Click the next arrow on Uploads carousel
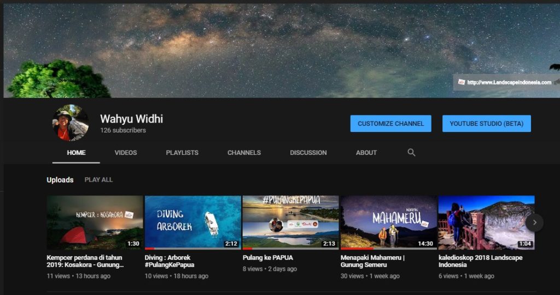Screen dimensions: 560x295 pyautogui.click(x=534, y=222)
